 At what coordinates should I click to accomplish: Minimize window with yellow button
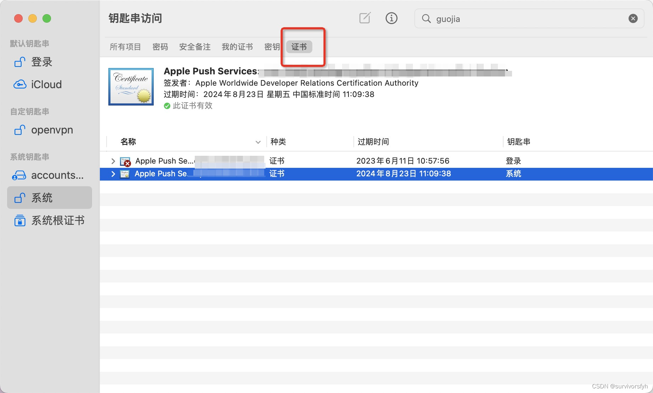coord(33,18)
